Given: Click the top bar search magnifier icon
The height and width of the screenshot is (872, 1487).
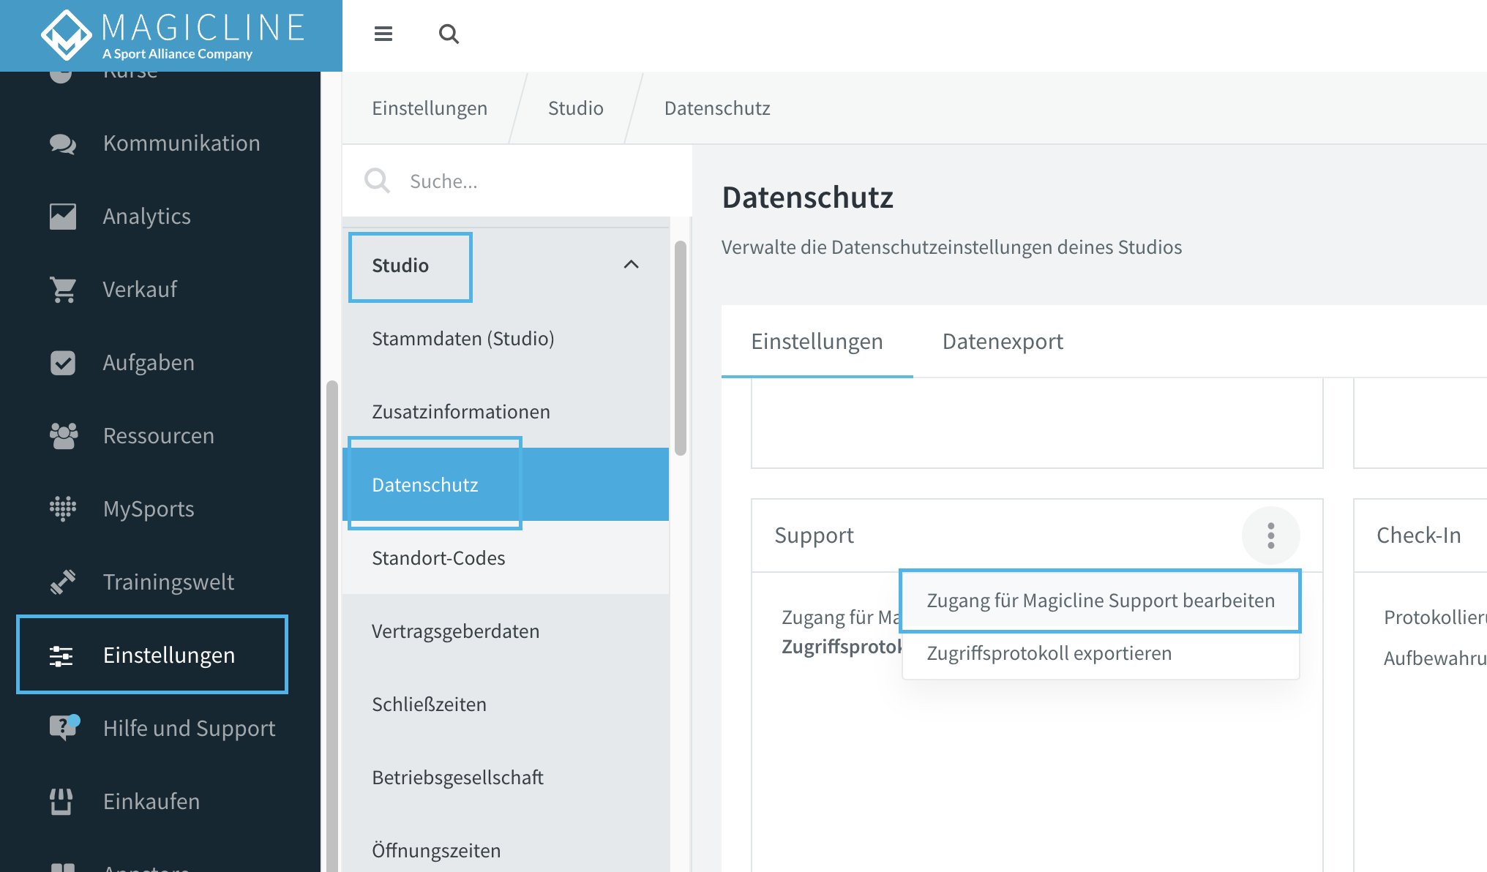Looking at the screenshot, I should (449, 34).
